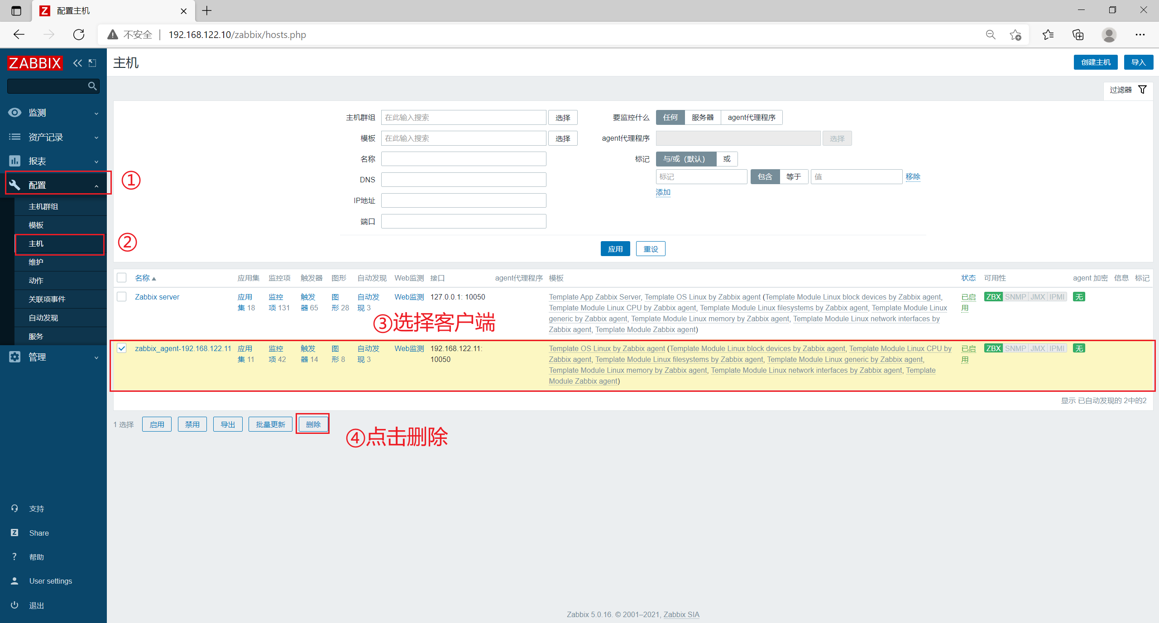Click the 导出 button
This screenshot has width=1159, height=623.
click(x=228, y=424)
